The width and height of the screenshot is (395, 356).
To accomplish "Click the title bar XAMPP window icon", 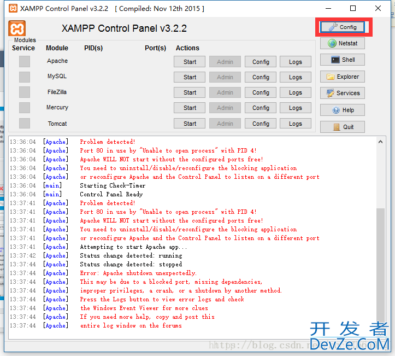I will pos(12,9).
